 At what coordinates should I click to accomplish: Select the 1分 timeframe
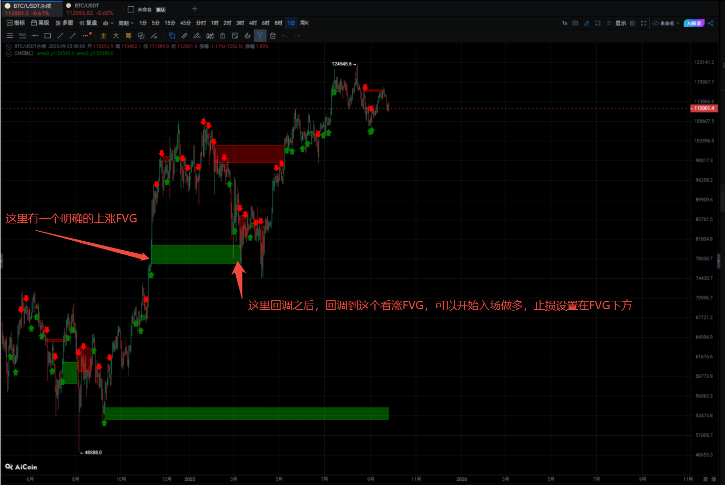[x=143, y=23]
